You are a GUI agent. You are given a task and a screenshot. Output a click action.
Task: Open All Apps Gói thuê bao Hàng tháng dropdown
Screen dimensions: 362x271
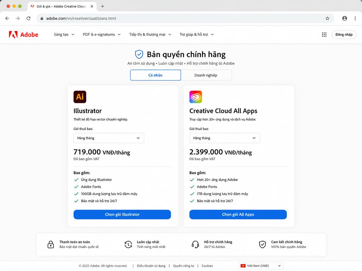(x=224, y=138)
